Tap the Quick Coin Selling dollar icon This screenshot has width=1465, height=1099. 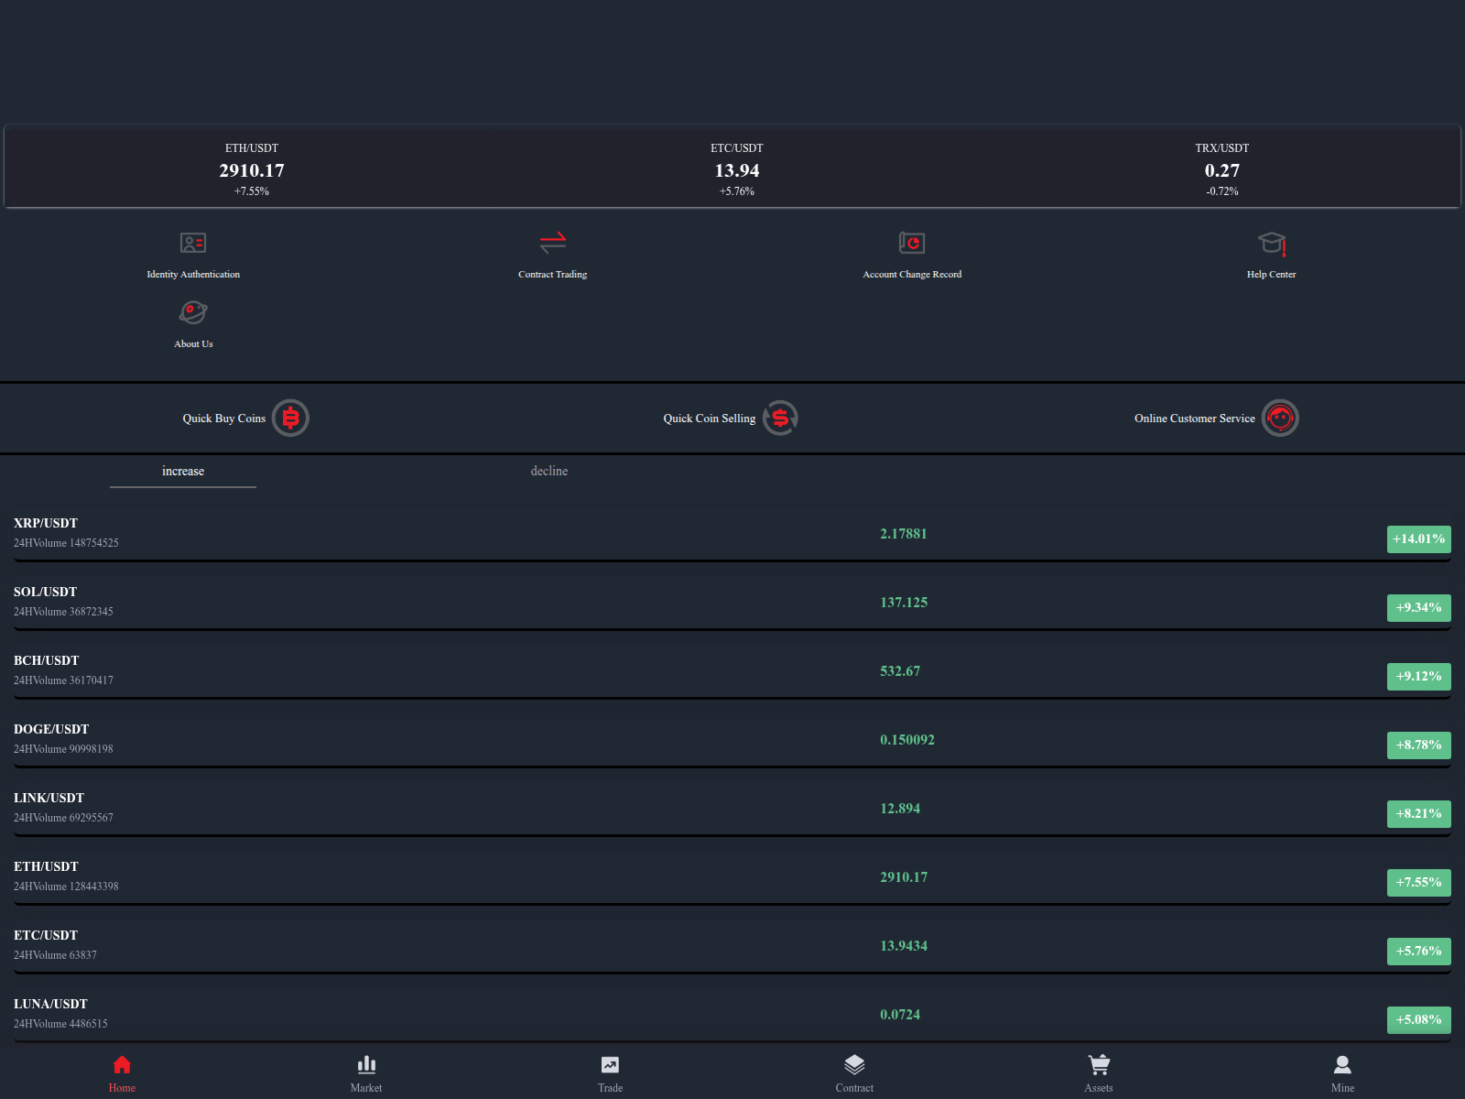780,419
